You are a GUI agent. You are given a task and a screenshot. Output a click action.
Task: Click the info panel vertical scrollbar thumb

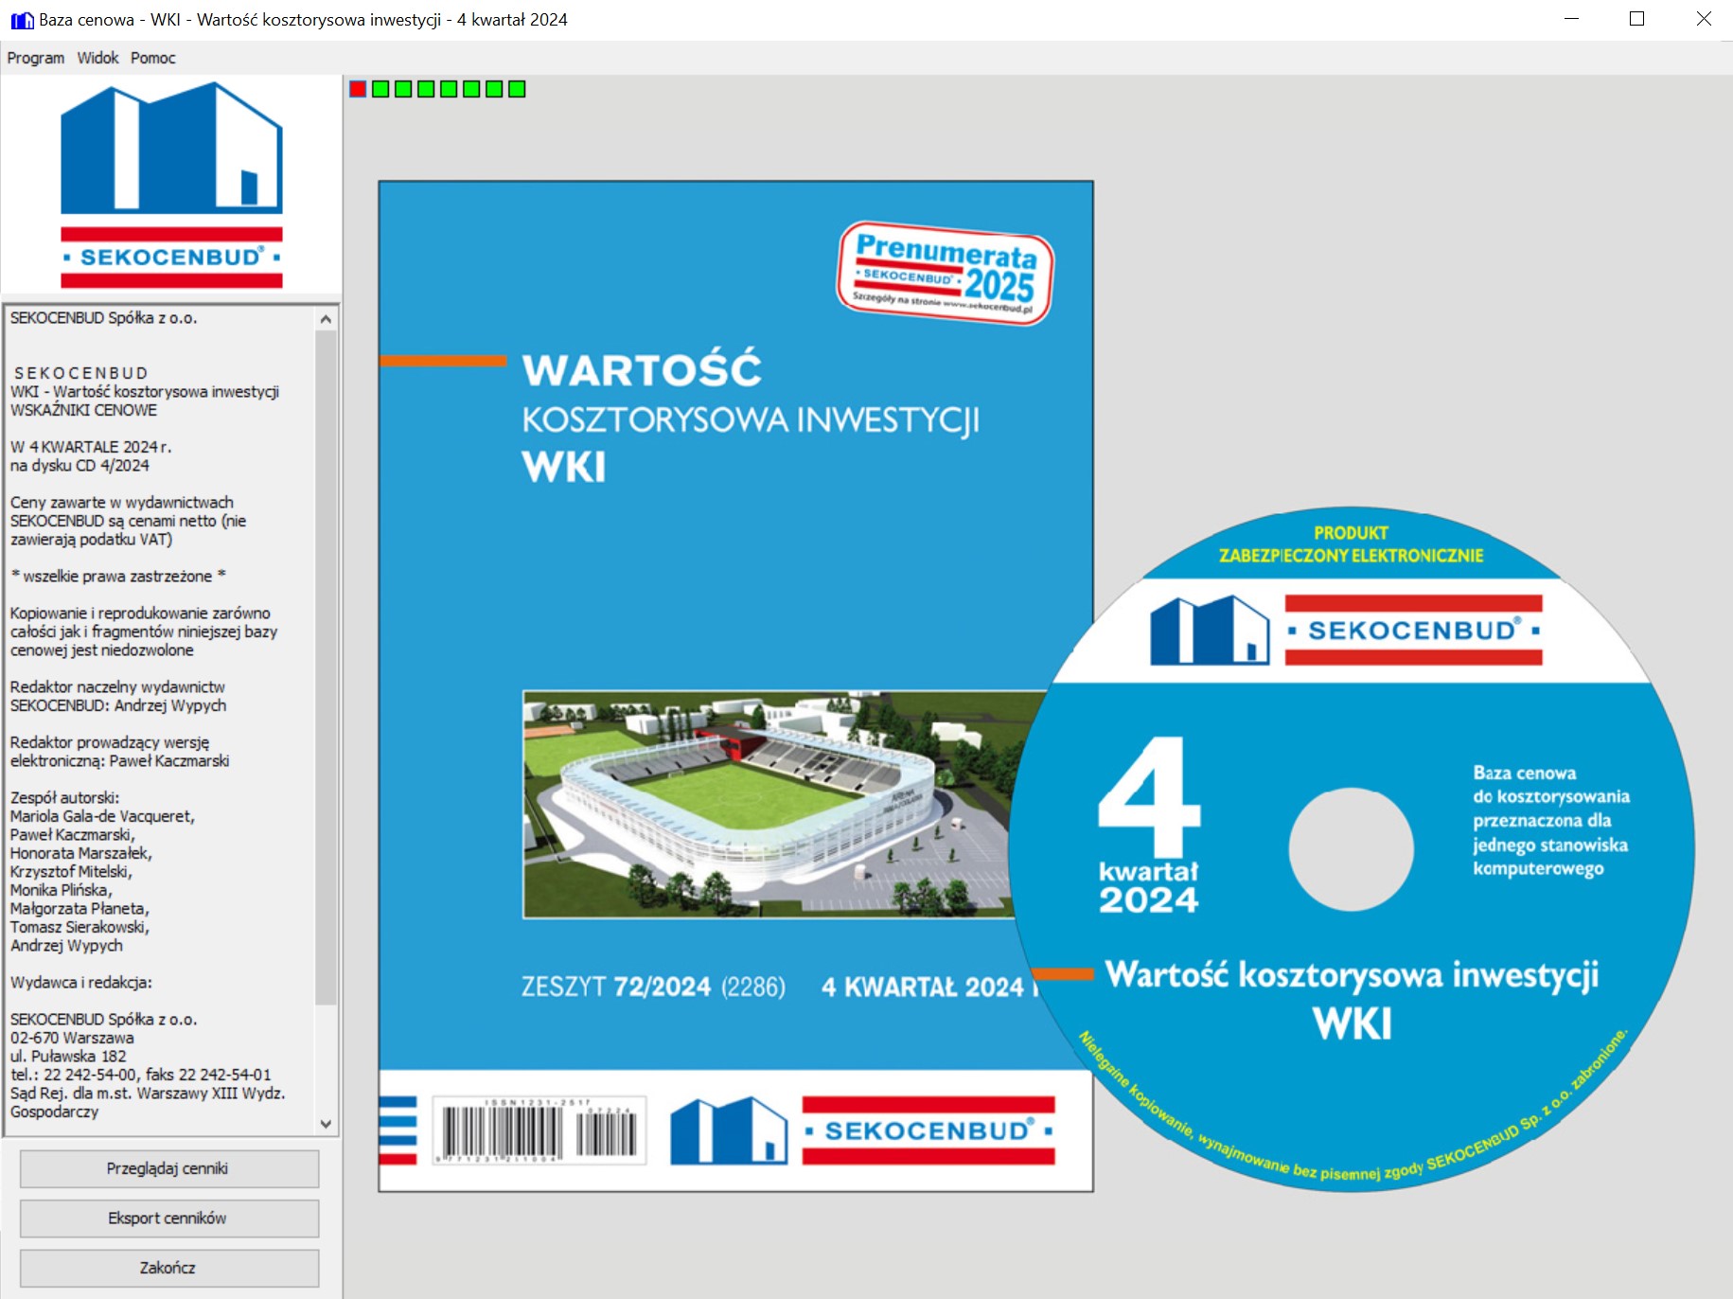point(326,667)
